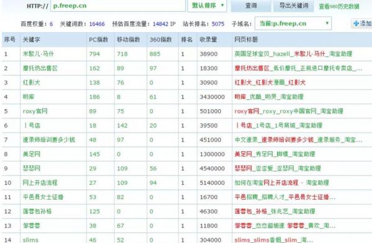Click indexed count 3430000

[x=212, y=97]
